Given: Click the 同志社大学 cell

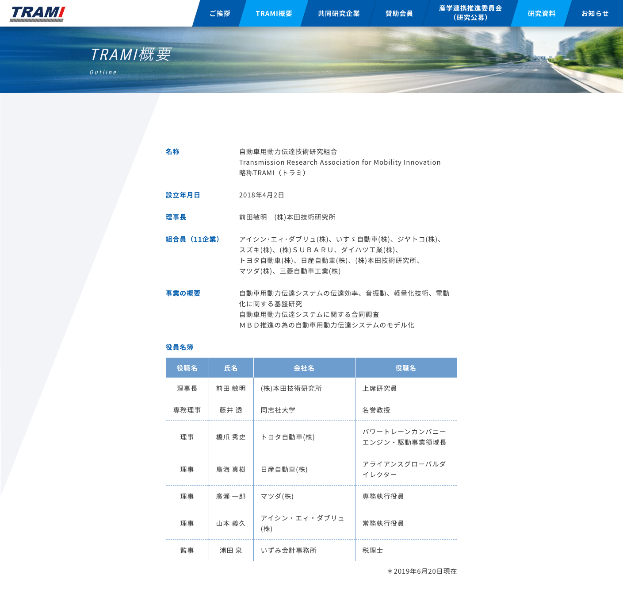Looking at the screenshot, I should pos(304,410).
